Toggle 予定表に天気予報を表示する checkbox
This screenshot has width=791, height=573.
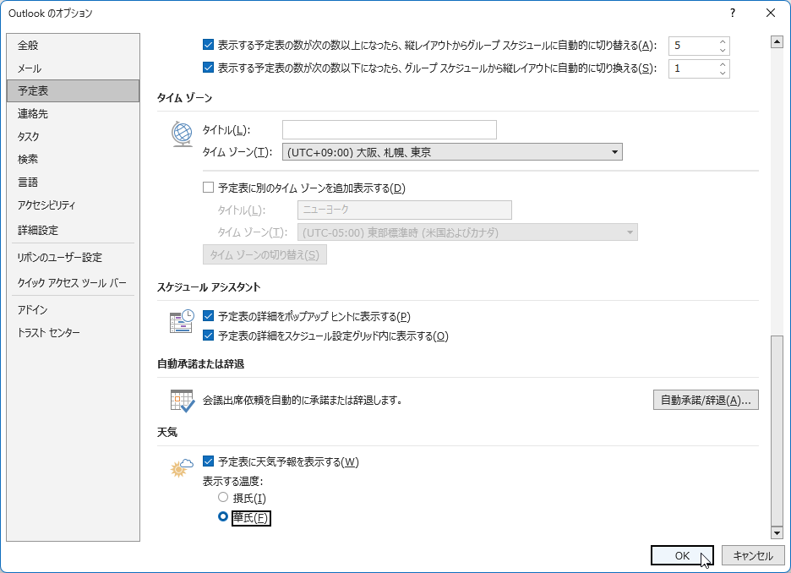pos(209,462)
